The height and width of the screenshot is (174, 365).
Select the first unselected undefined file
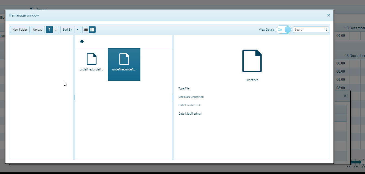(92, 64)
